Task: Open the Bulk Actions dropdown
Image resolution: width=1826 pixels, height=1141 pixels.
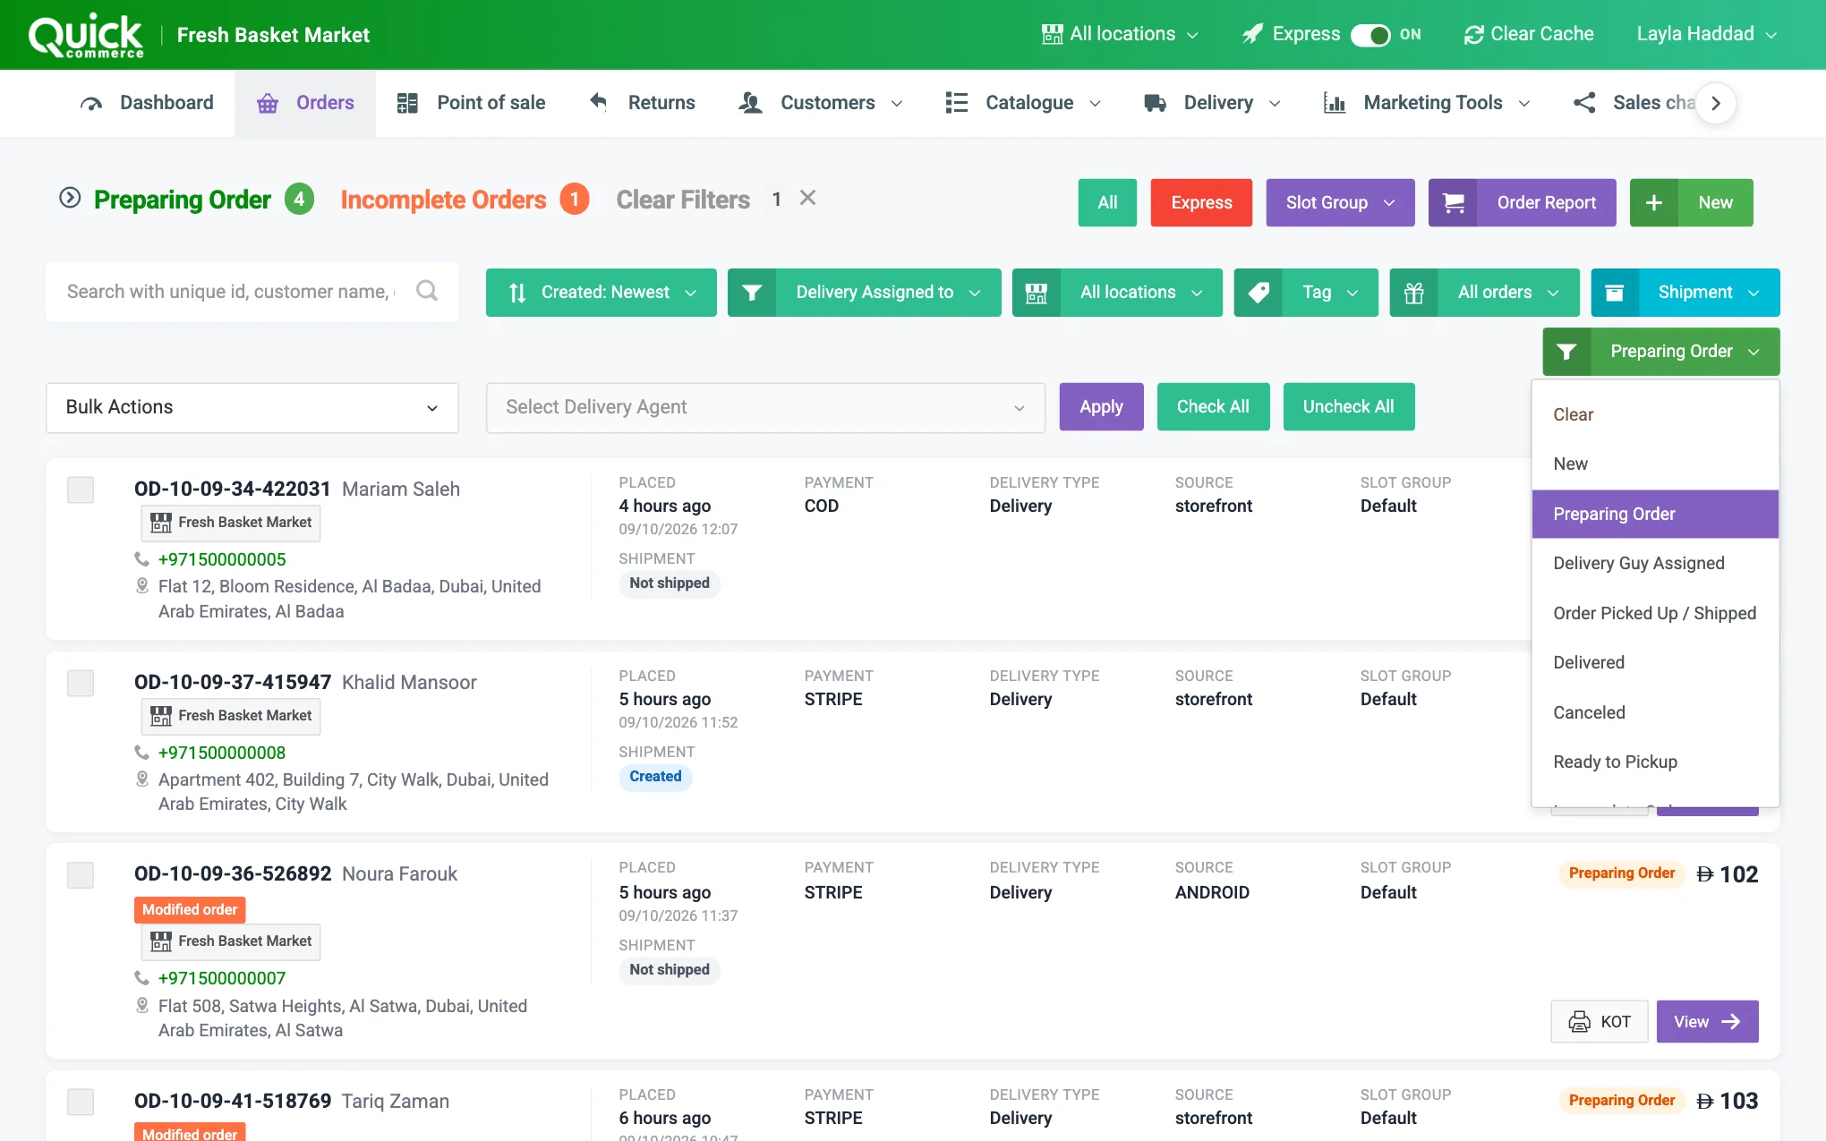Action: click(x=252, y=407)
